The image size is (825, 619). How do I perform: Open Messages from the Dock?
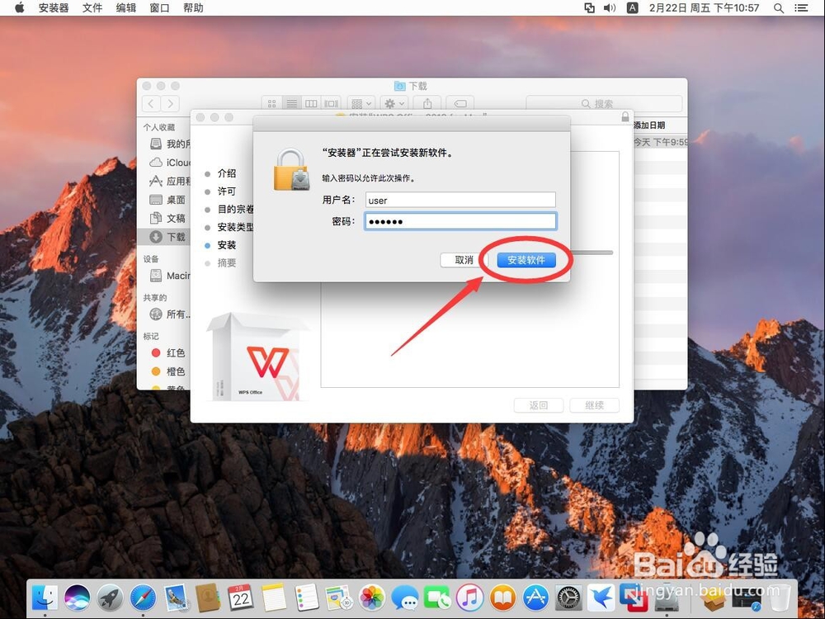(404, 598)
